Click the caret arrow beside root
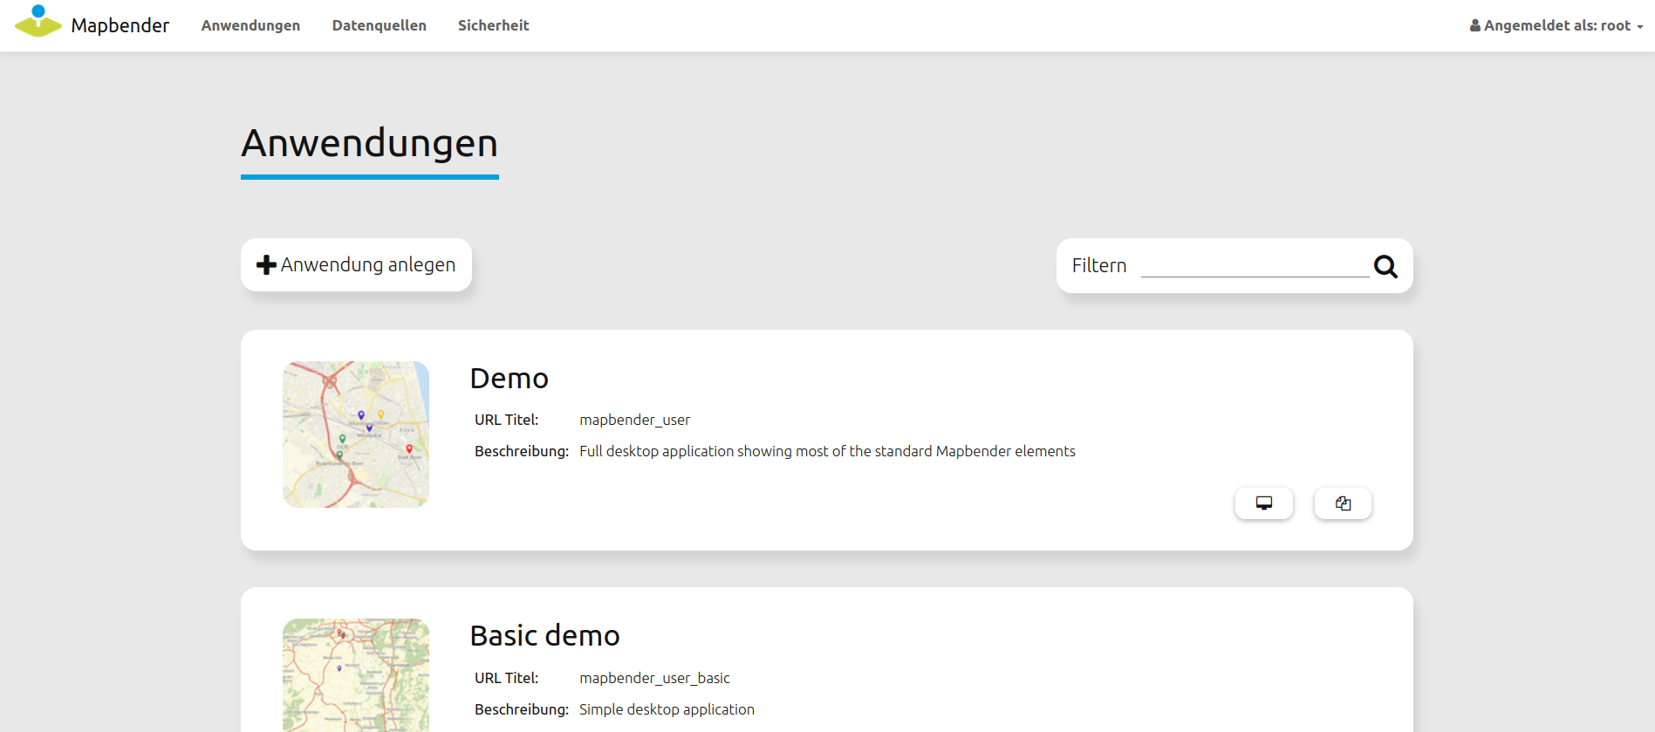Screen dimensions: 1655x732 pyautogui.click(x=1640, y=27)
